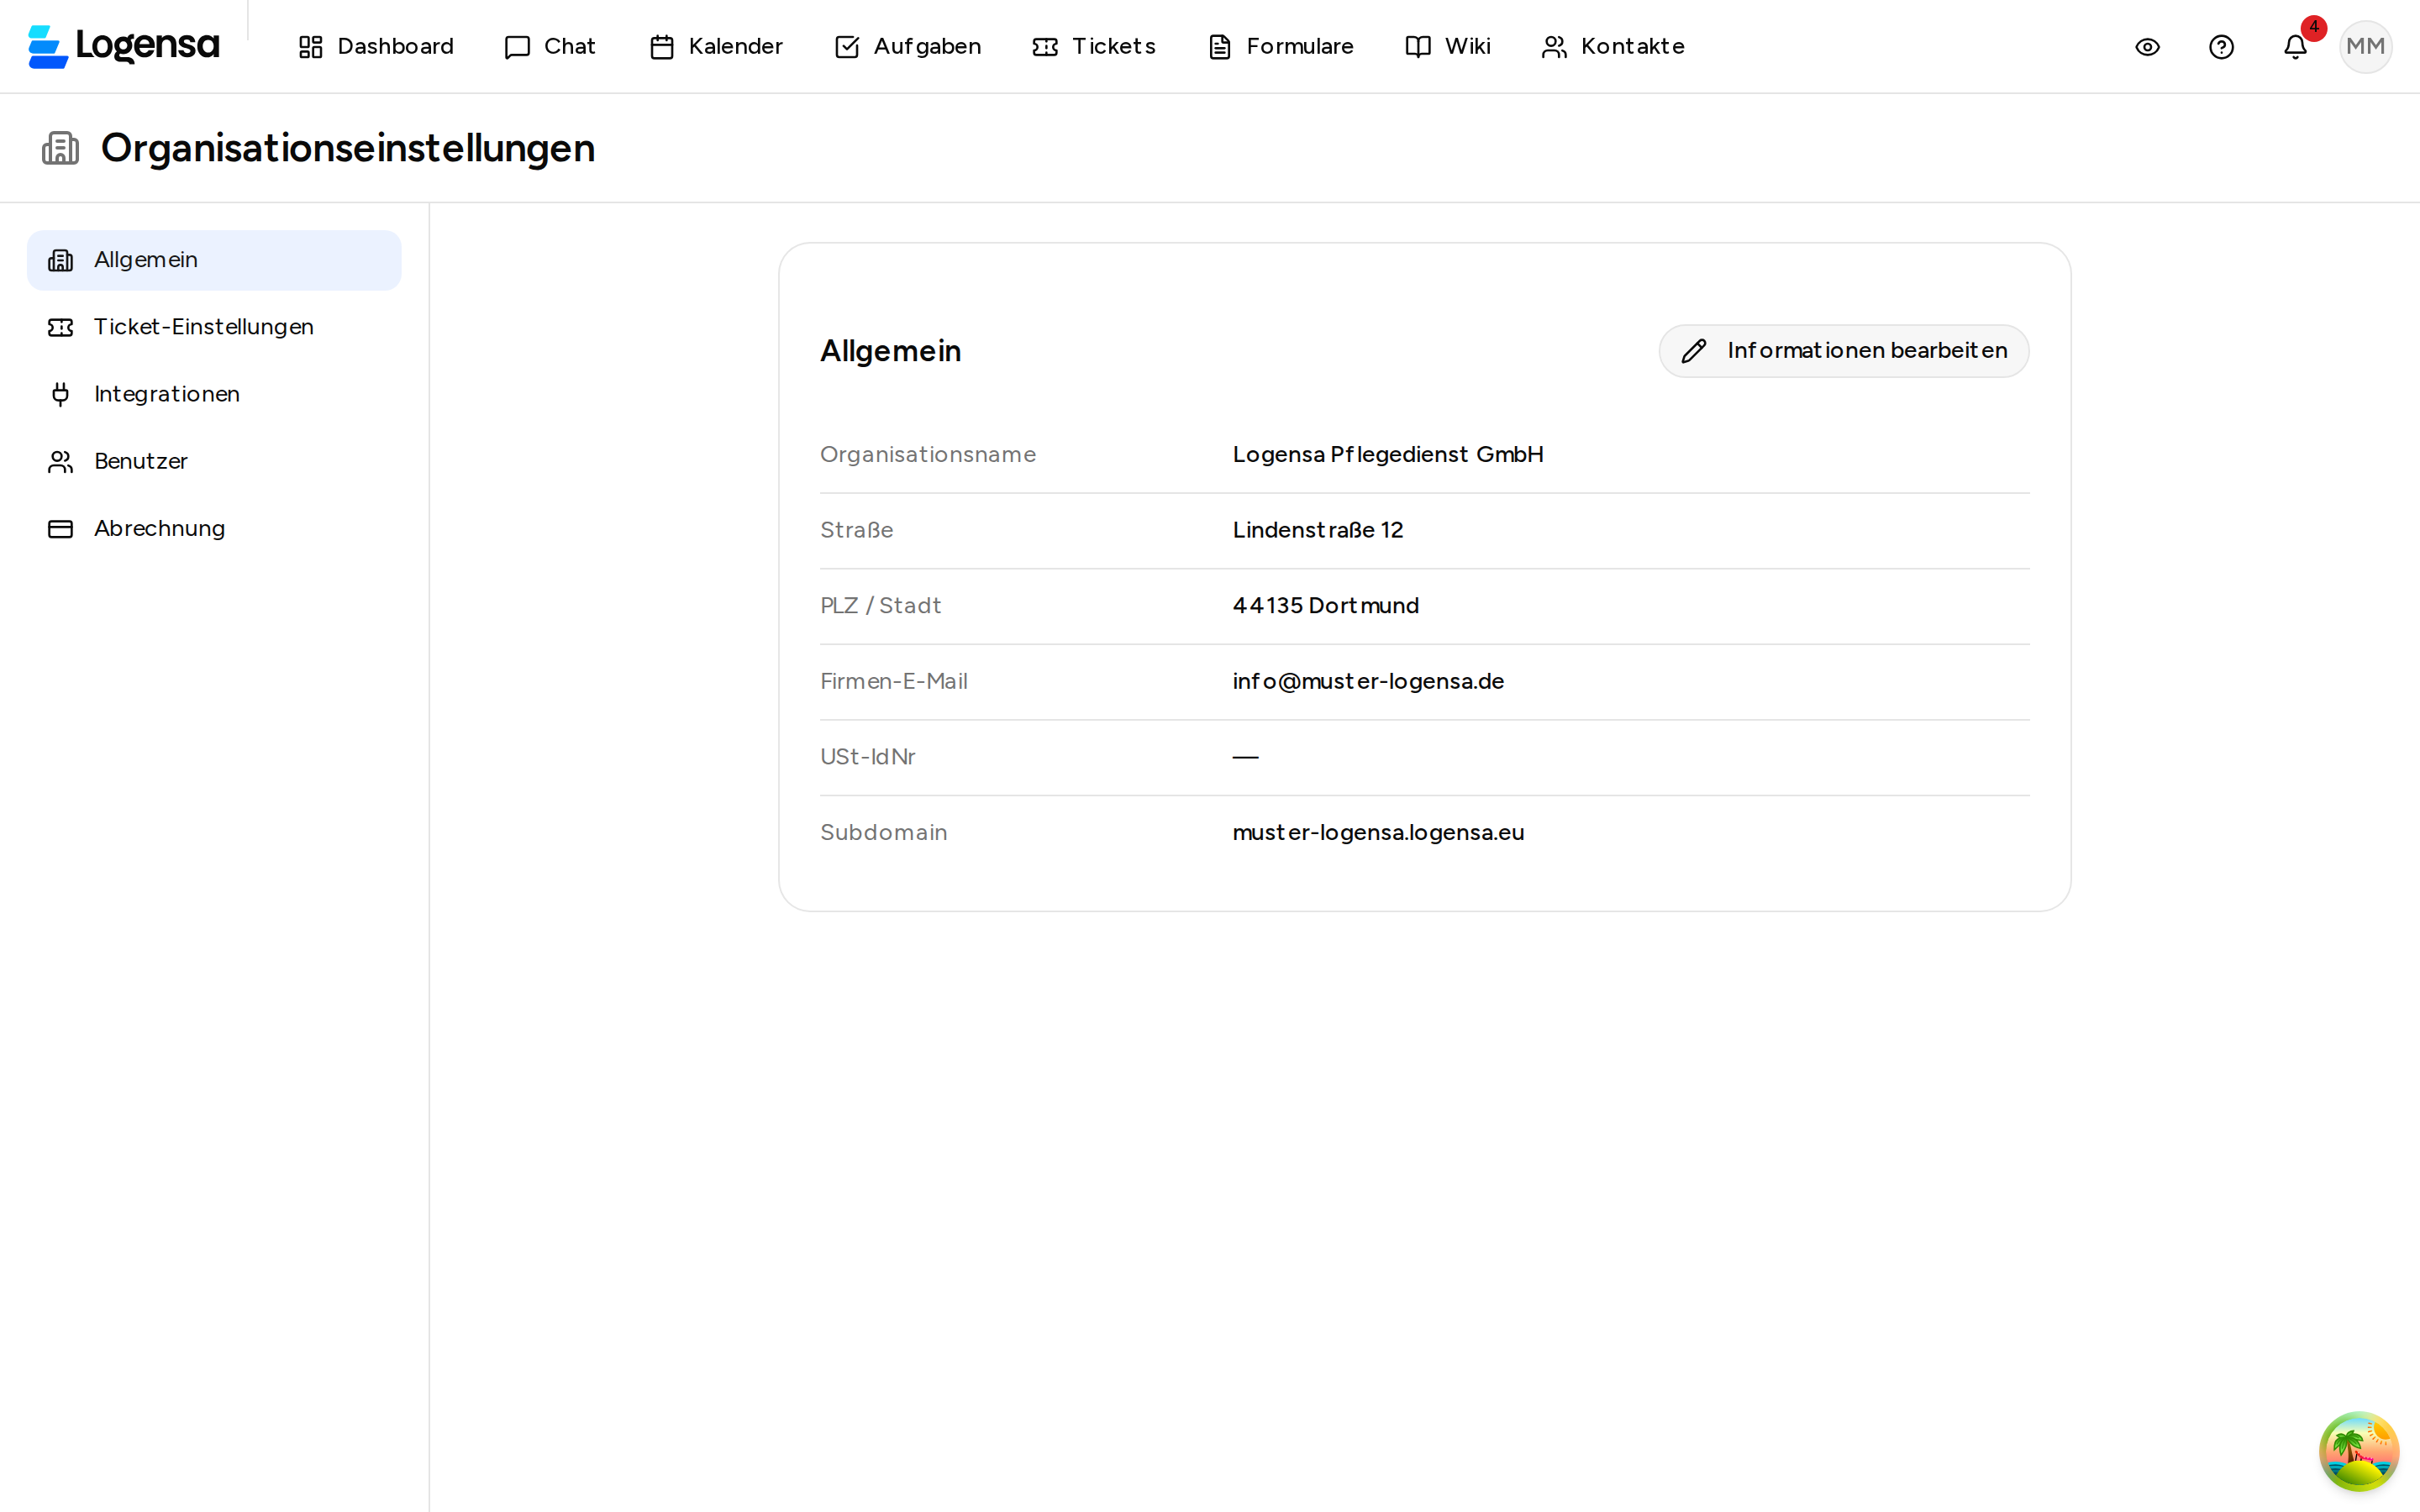This screenshot has width=2420, height=1512.
Task: Open the Dashboard nav item
Action: coord(376,46)
